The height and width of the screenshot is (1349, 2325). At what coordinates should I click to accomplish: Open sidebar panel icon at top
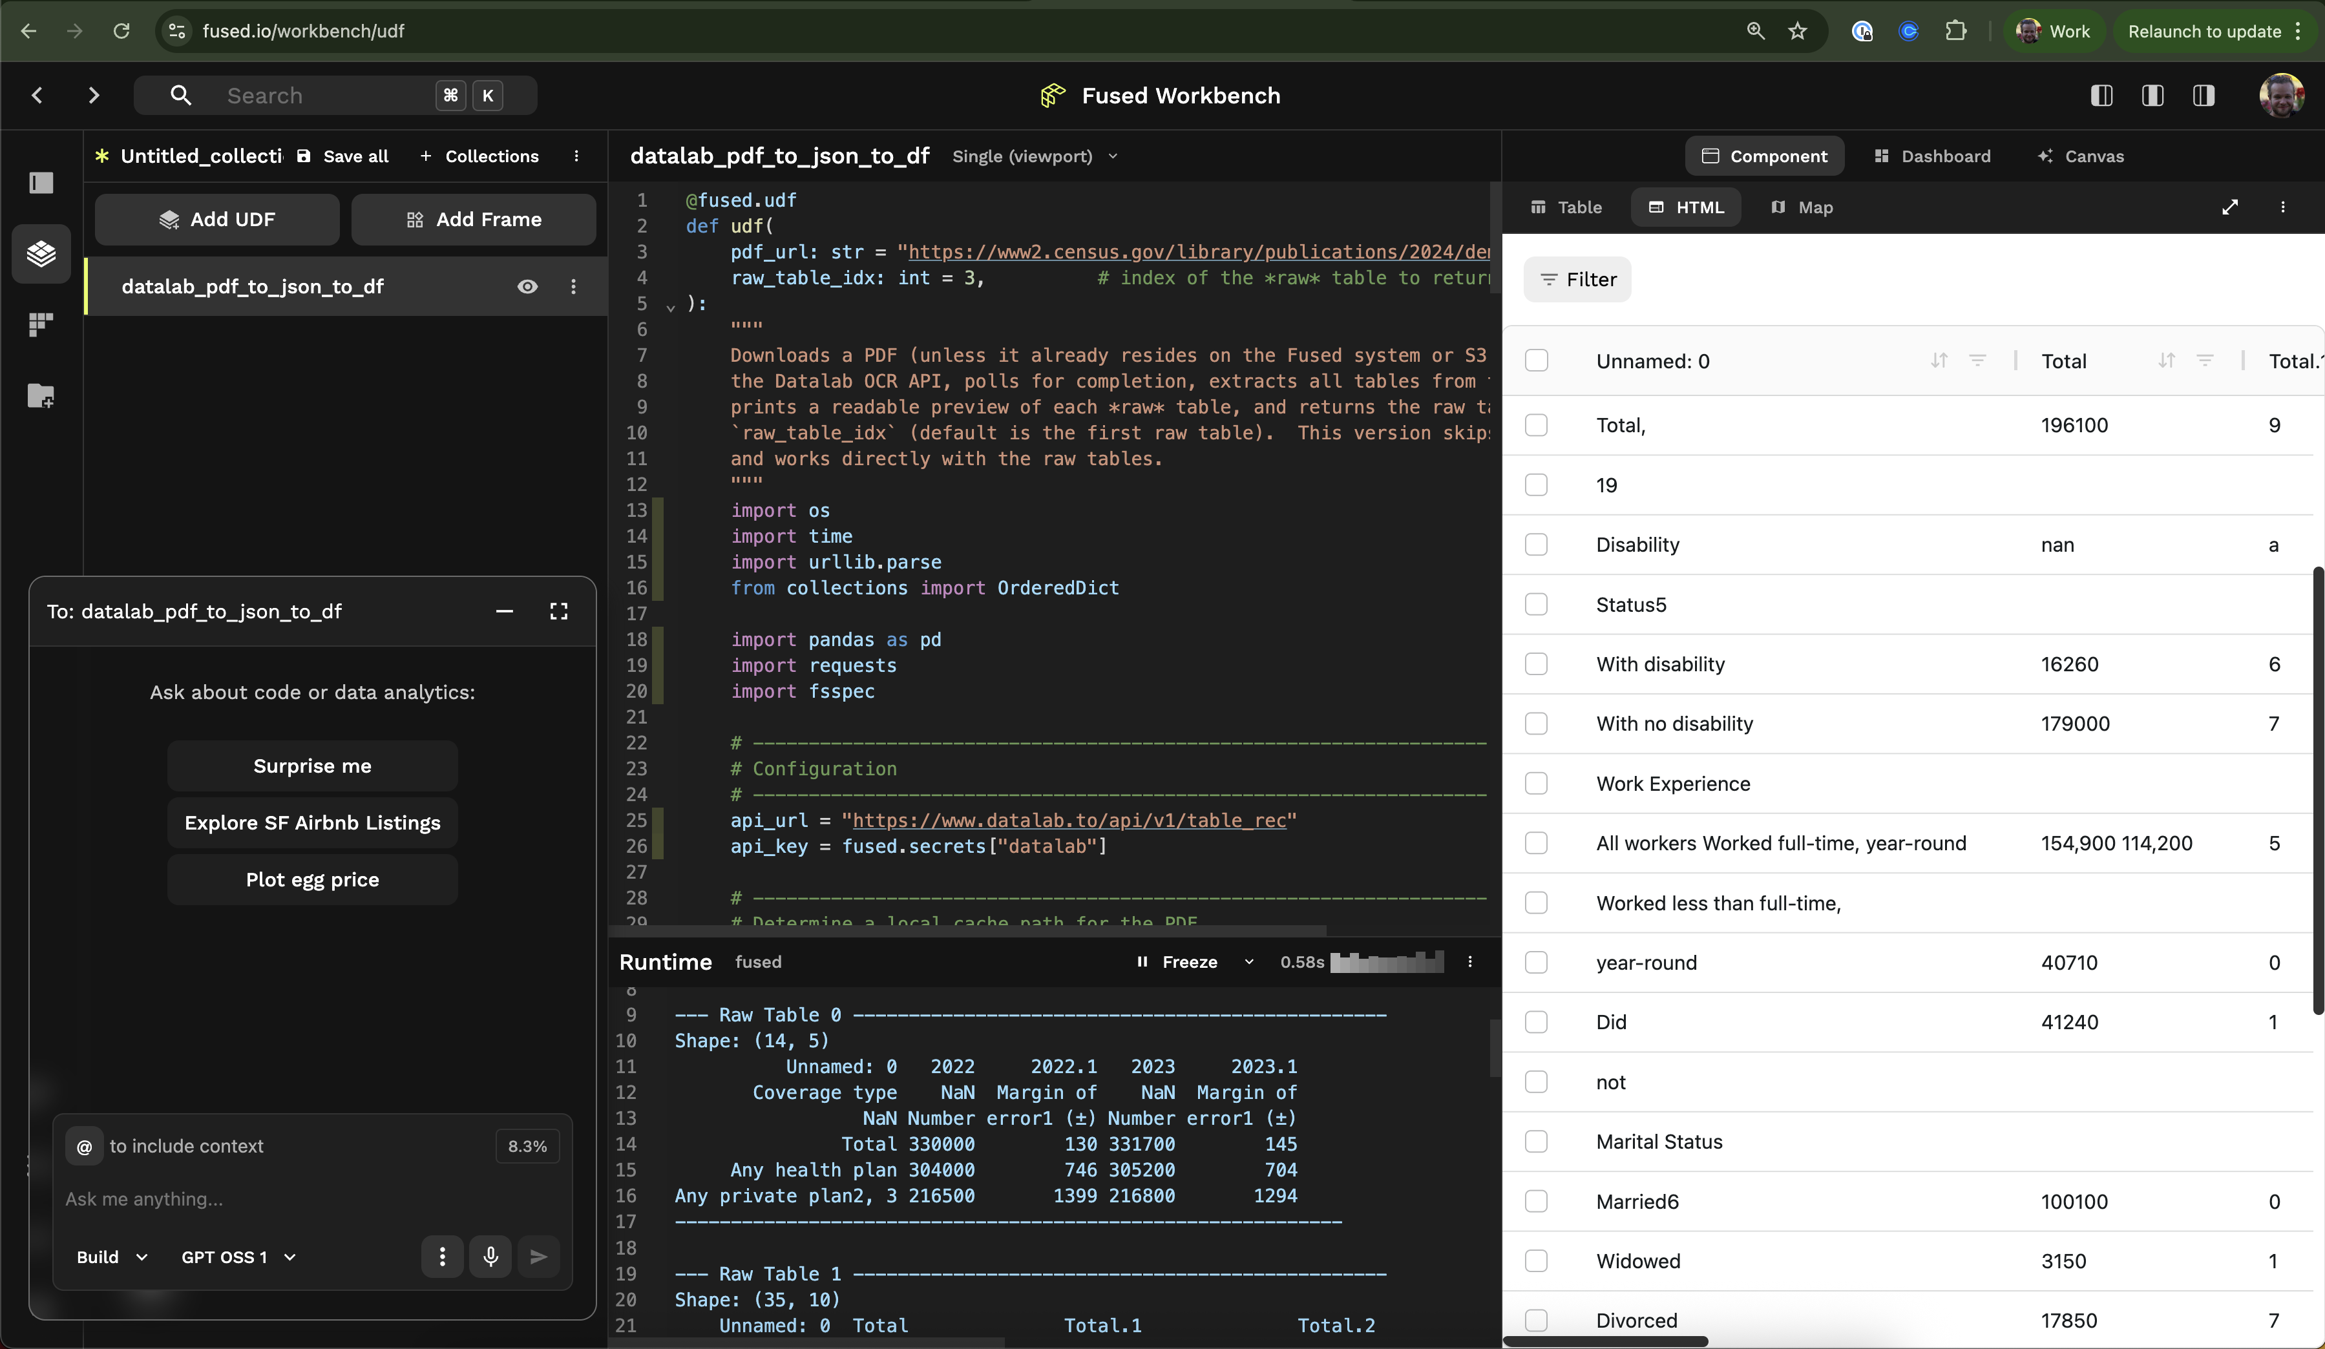coord(41,183)
